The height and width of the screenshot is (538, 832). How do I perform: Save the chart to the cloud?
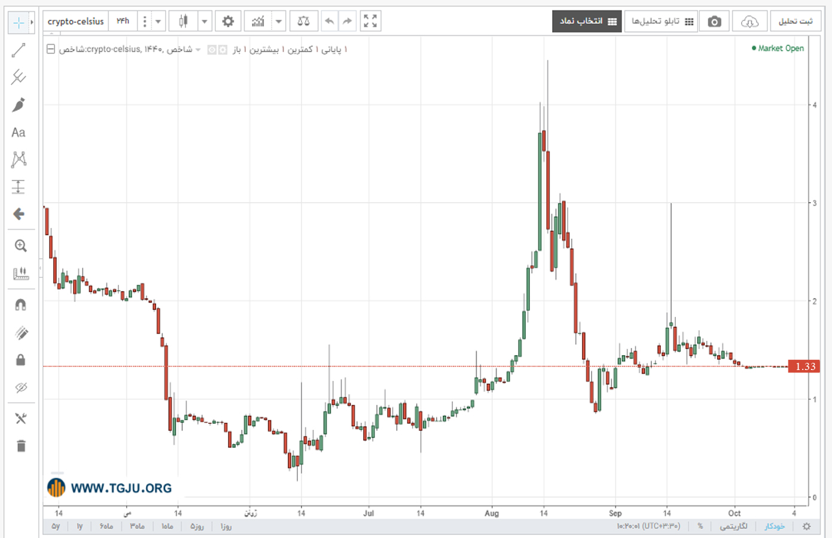point(749,22)
